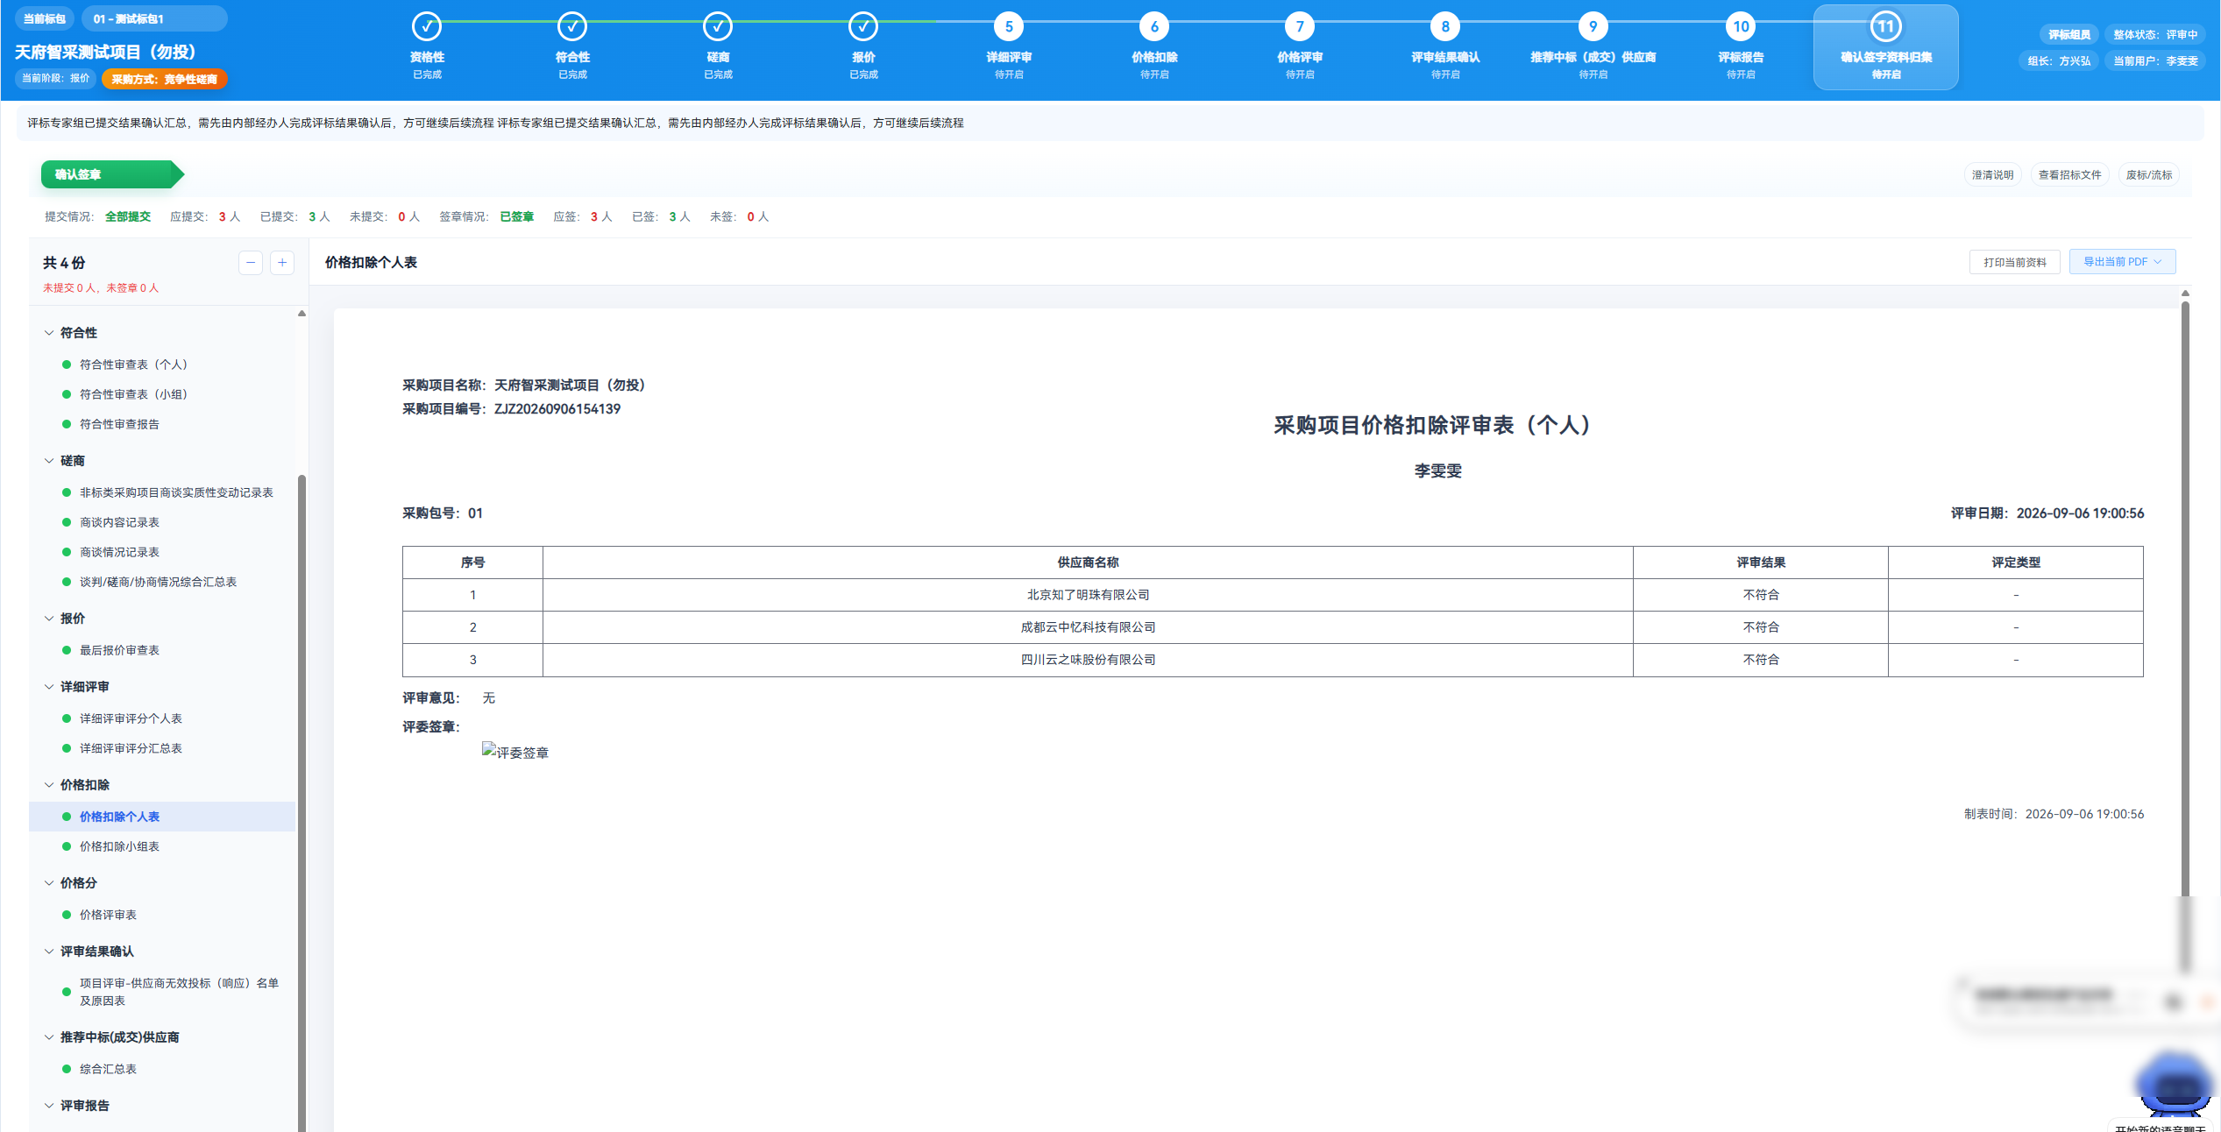
Task: Open 商谈内容记录表 document
Action: coord(119,522)
